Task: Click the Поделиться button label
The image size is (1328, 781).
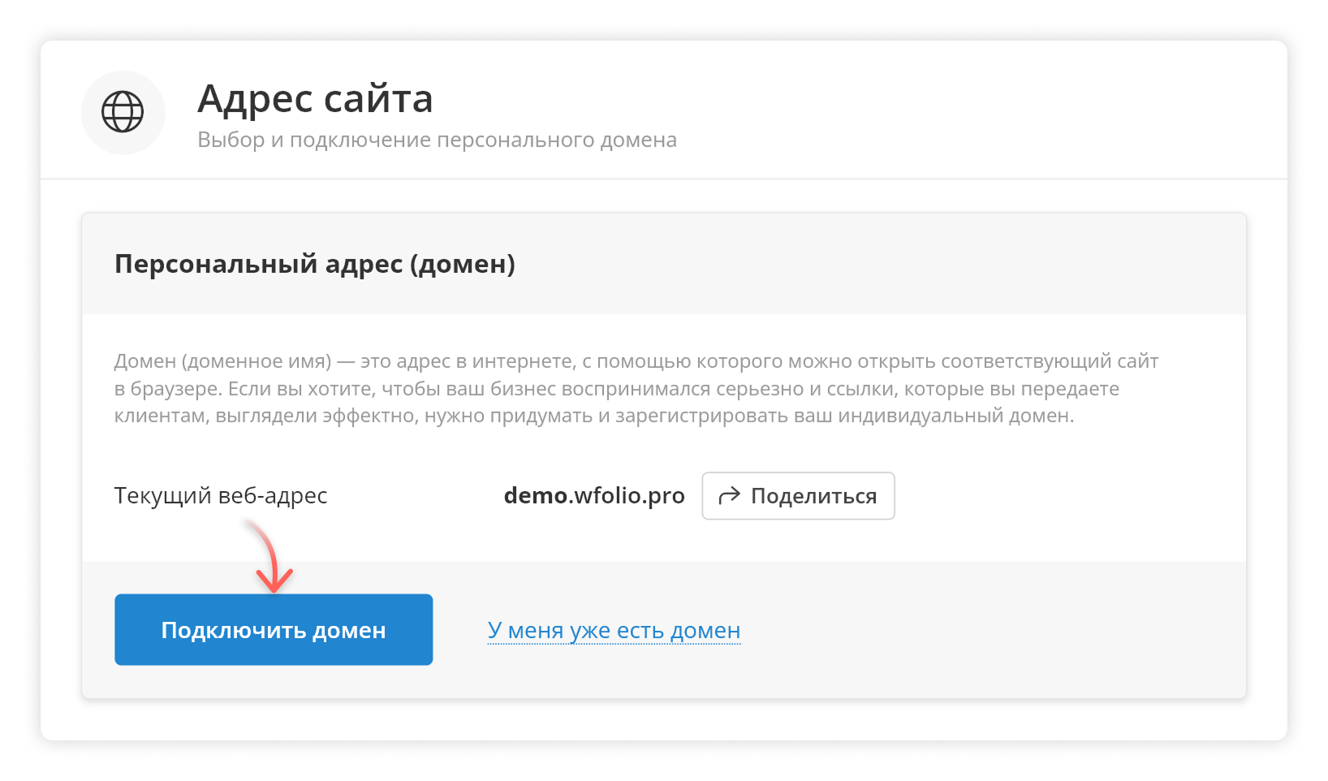Action: [813, 496]
